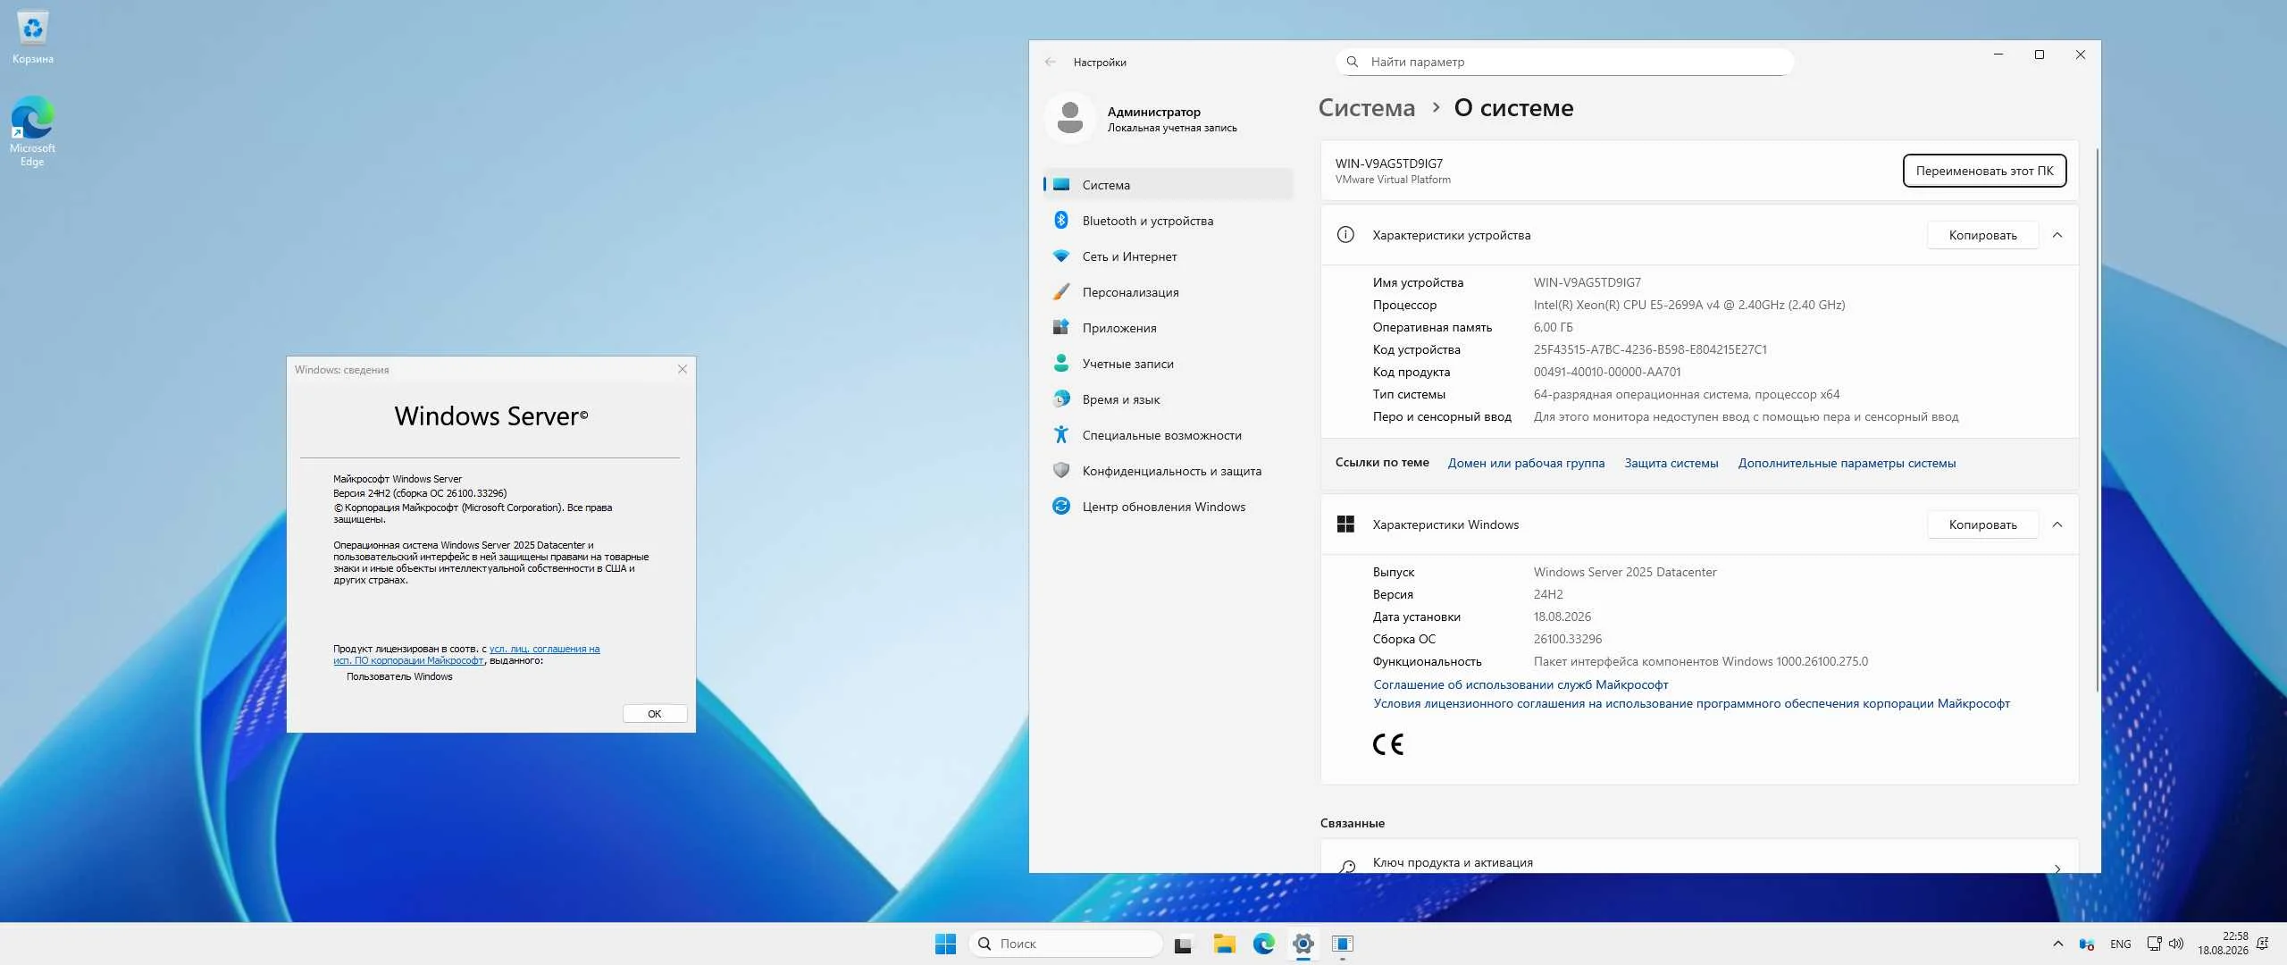
Task: Open Приложения settings
Action: point(1169,328)
